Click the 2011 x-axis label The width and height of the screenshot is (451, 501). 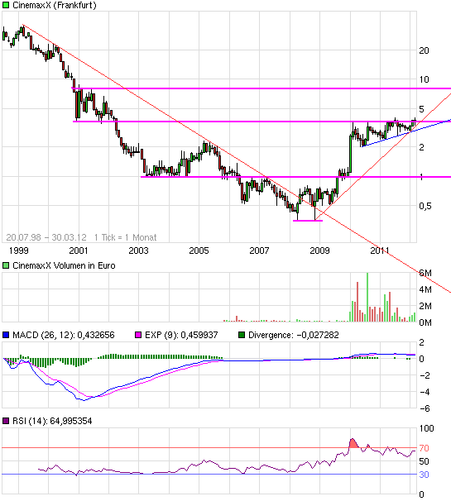coord(380,250)
